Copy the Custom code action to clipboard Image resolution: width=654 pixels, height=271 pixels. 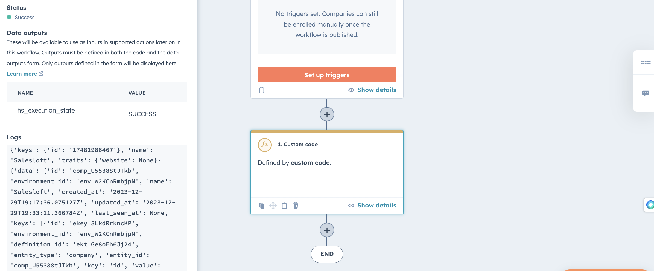pyautogui.click(x=284, y=205)
